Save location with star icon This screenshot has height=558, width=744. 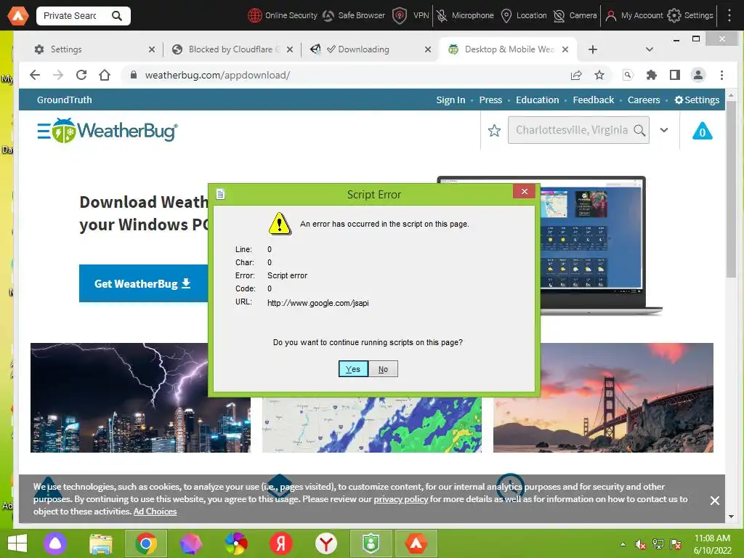(494, 131)
